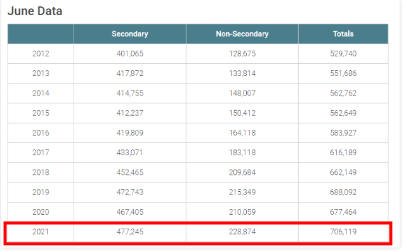Pick the total 529,740
Image resolution: width=406 pixels, height=252 pixels.
[343, 53]
